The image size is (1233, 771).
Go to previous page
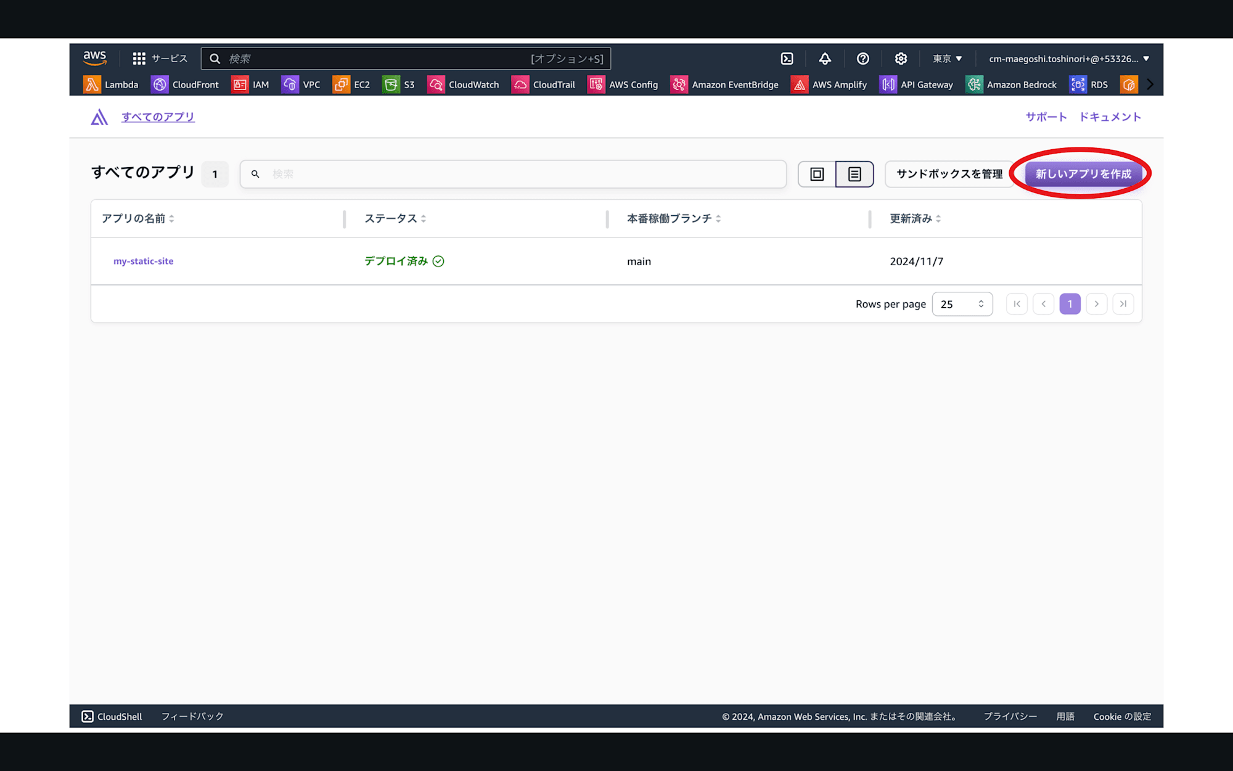[1043, 304]
